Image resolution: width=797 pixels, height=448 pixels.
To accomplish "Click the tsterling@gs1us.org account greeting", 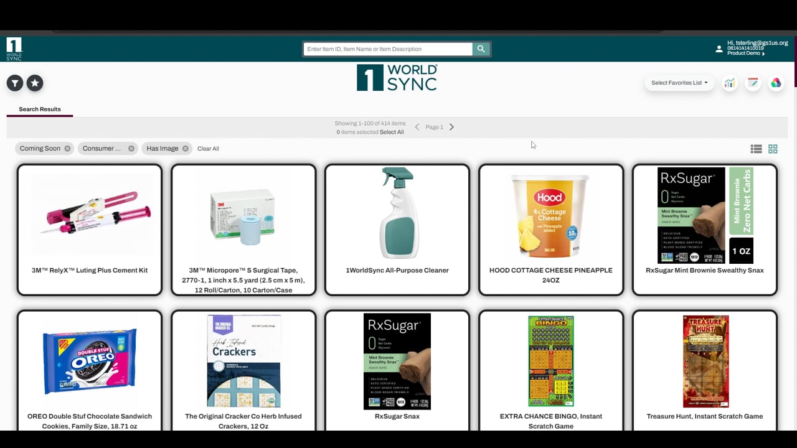I will [758, 43].
